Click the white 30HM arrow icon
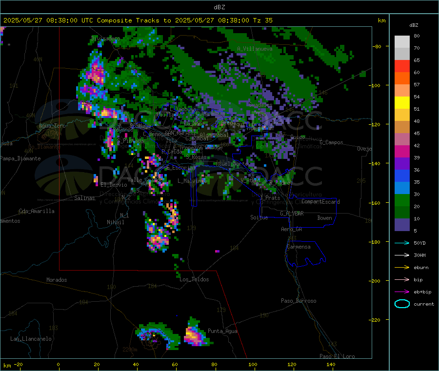This screenshot has height=371, width=439. pyautogui.click(x=402, y=255)
